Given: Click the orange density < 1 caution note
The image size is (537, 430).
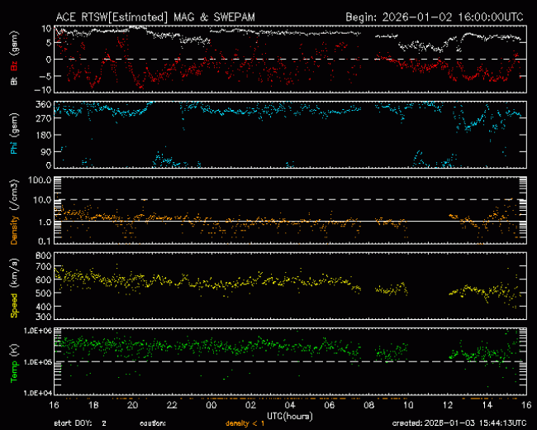Looking at the screenshot, I should pyautogui.click(x=245, y=424).
